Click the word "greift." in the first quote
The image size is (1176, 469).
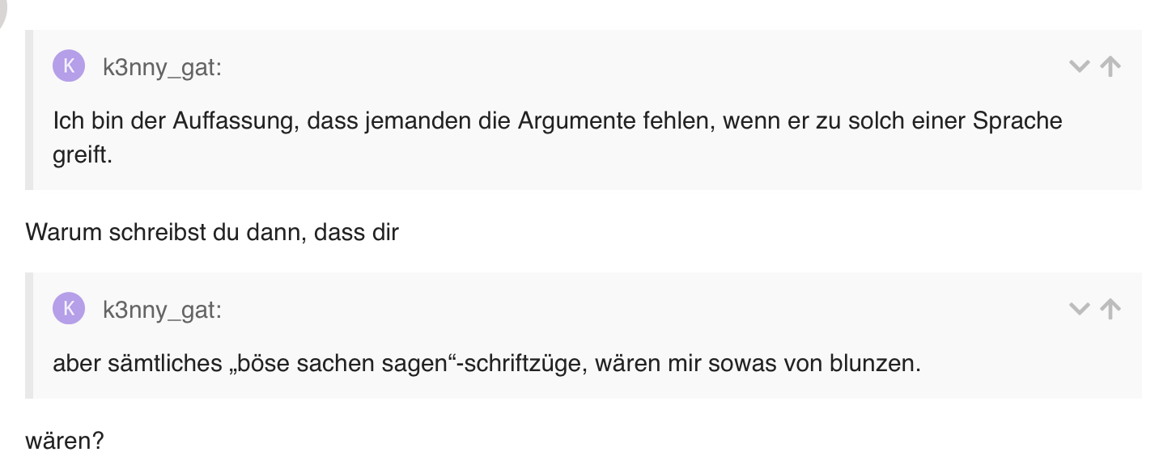click(82, 154)
